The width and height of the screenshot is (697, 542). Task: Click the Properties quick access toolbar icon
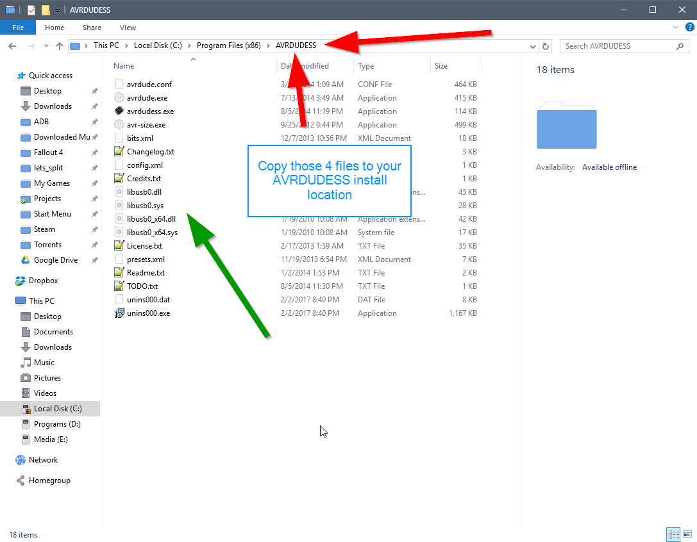click(31, 10)
